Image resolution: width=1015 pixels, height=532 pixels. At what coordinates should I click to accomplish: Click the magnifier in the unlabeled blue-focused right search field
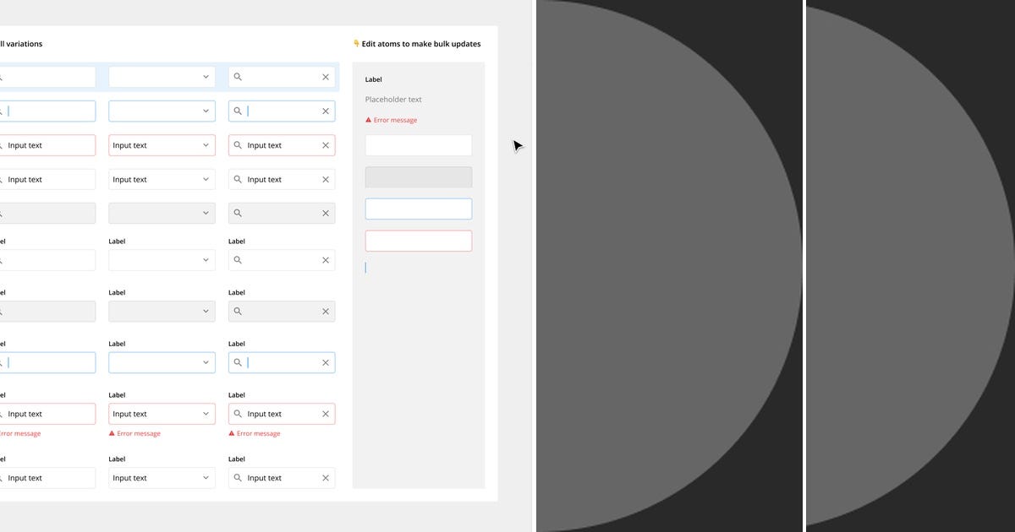click(238, 111)
